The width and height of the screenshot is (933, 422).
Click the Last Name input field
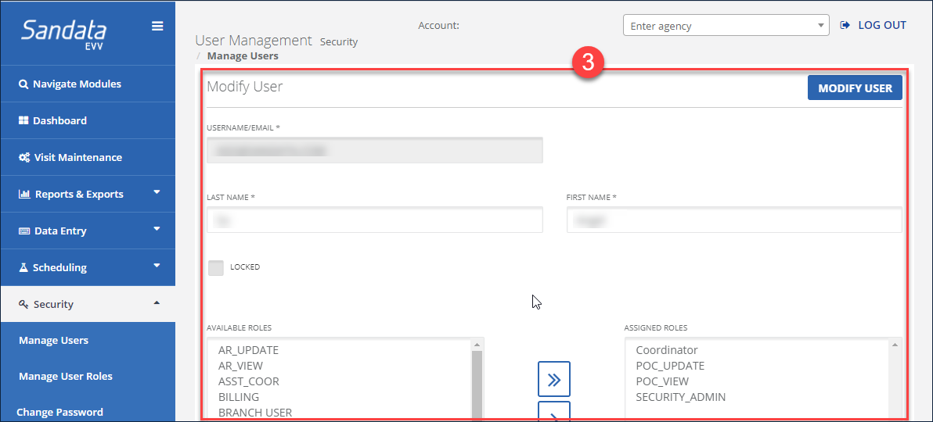pos(374,220)
